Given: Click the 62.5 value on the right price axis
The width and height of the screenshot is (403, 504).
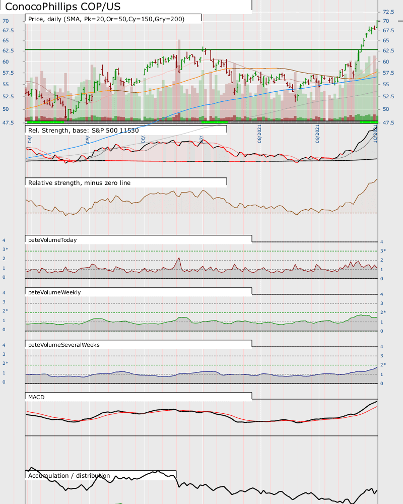Looking at the screenshot, I should point(388,51).
